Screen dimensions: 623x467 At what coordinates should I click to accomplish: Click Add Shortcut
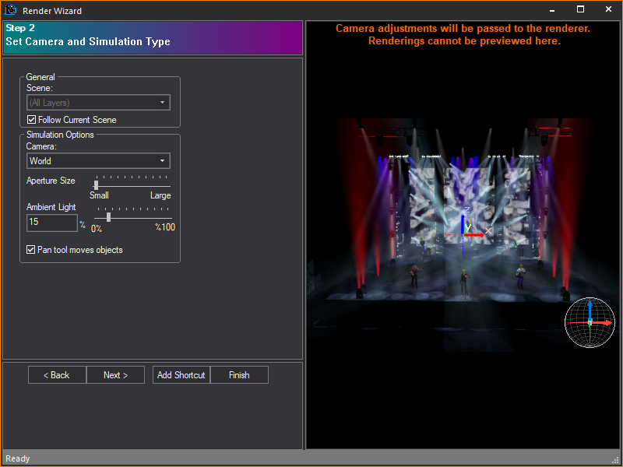pos(181,374)
